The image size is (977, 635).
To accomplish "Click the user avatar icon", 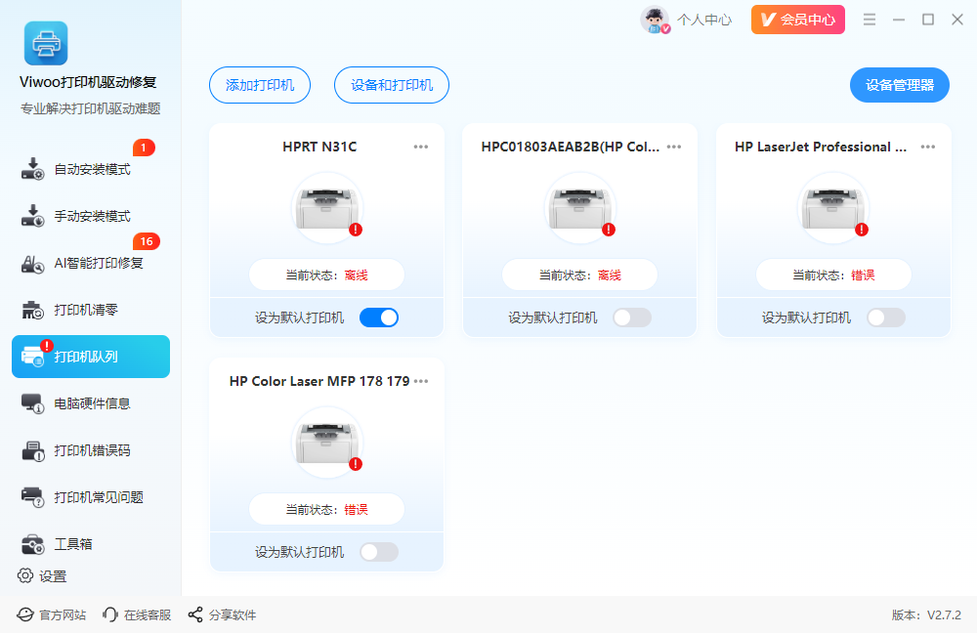I will click(x=655, y=20).
